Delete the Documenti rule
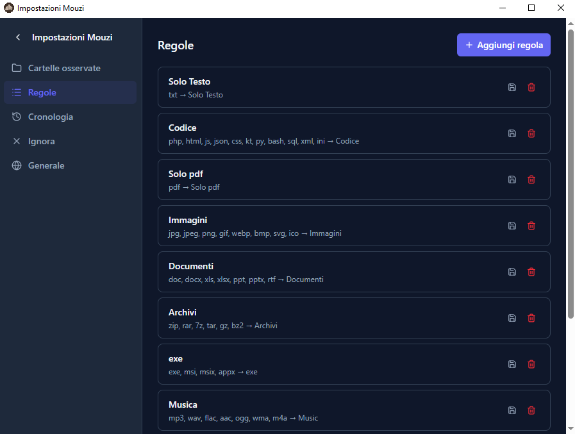 point(531,272)
